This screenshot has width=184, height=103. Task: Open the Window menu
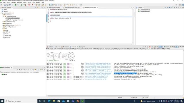click(x=38, y=3)
